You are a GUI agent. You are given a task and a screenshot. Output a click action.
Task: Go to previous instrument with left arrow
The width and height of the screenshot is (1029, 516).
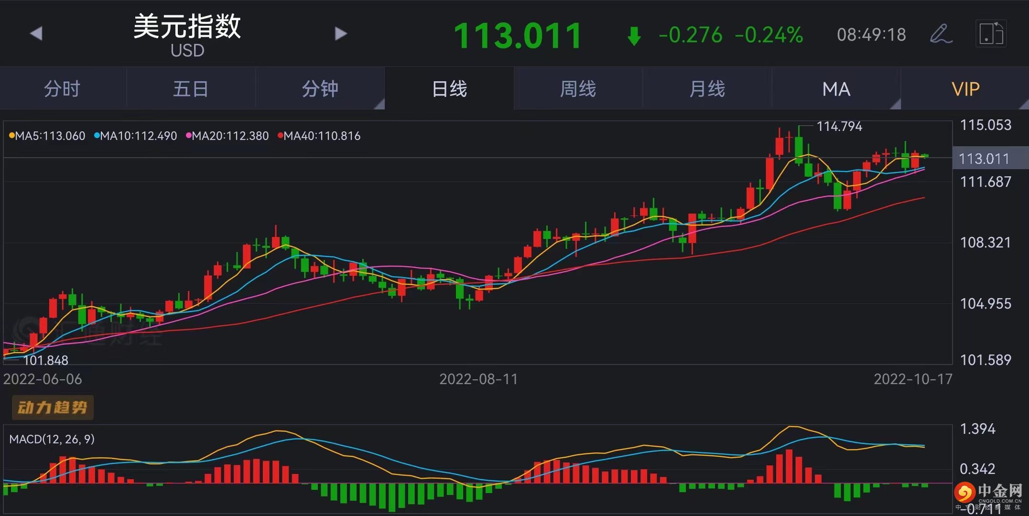[36, 33]
